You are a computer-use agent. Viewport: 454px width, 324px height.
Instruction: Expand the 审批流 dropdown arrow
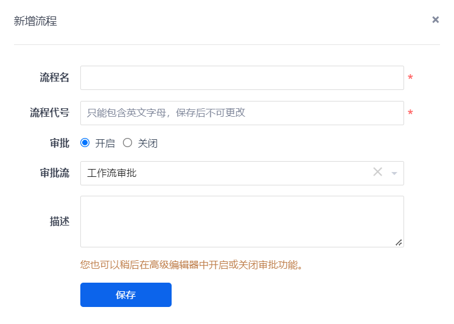(394, 173)
